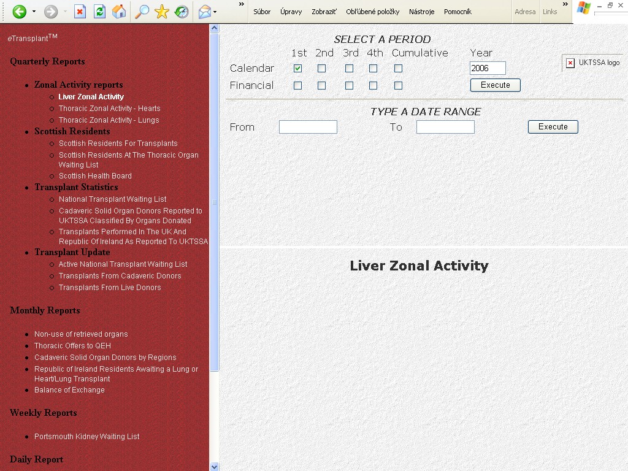Open Cadaveric Solid Organ Donors Reported to UKTSSA
This screenshot has width=628, height=471.
click(131, 215)
